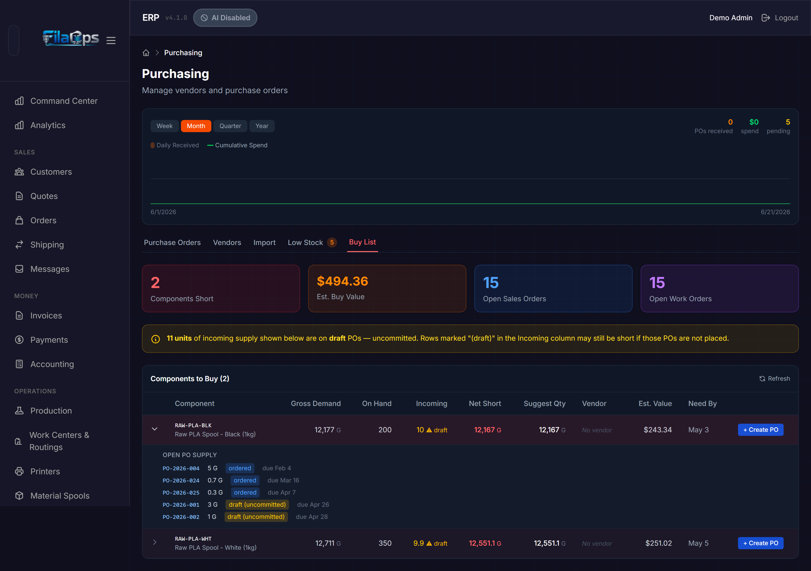
Task: Click the Open Work Orders card
Action: [x=720, y=289]
